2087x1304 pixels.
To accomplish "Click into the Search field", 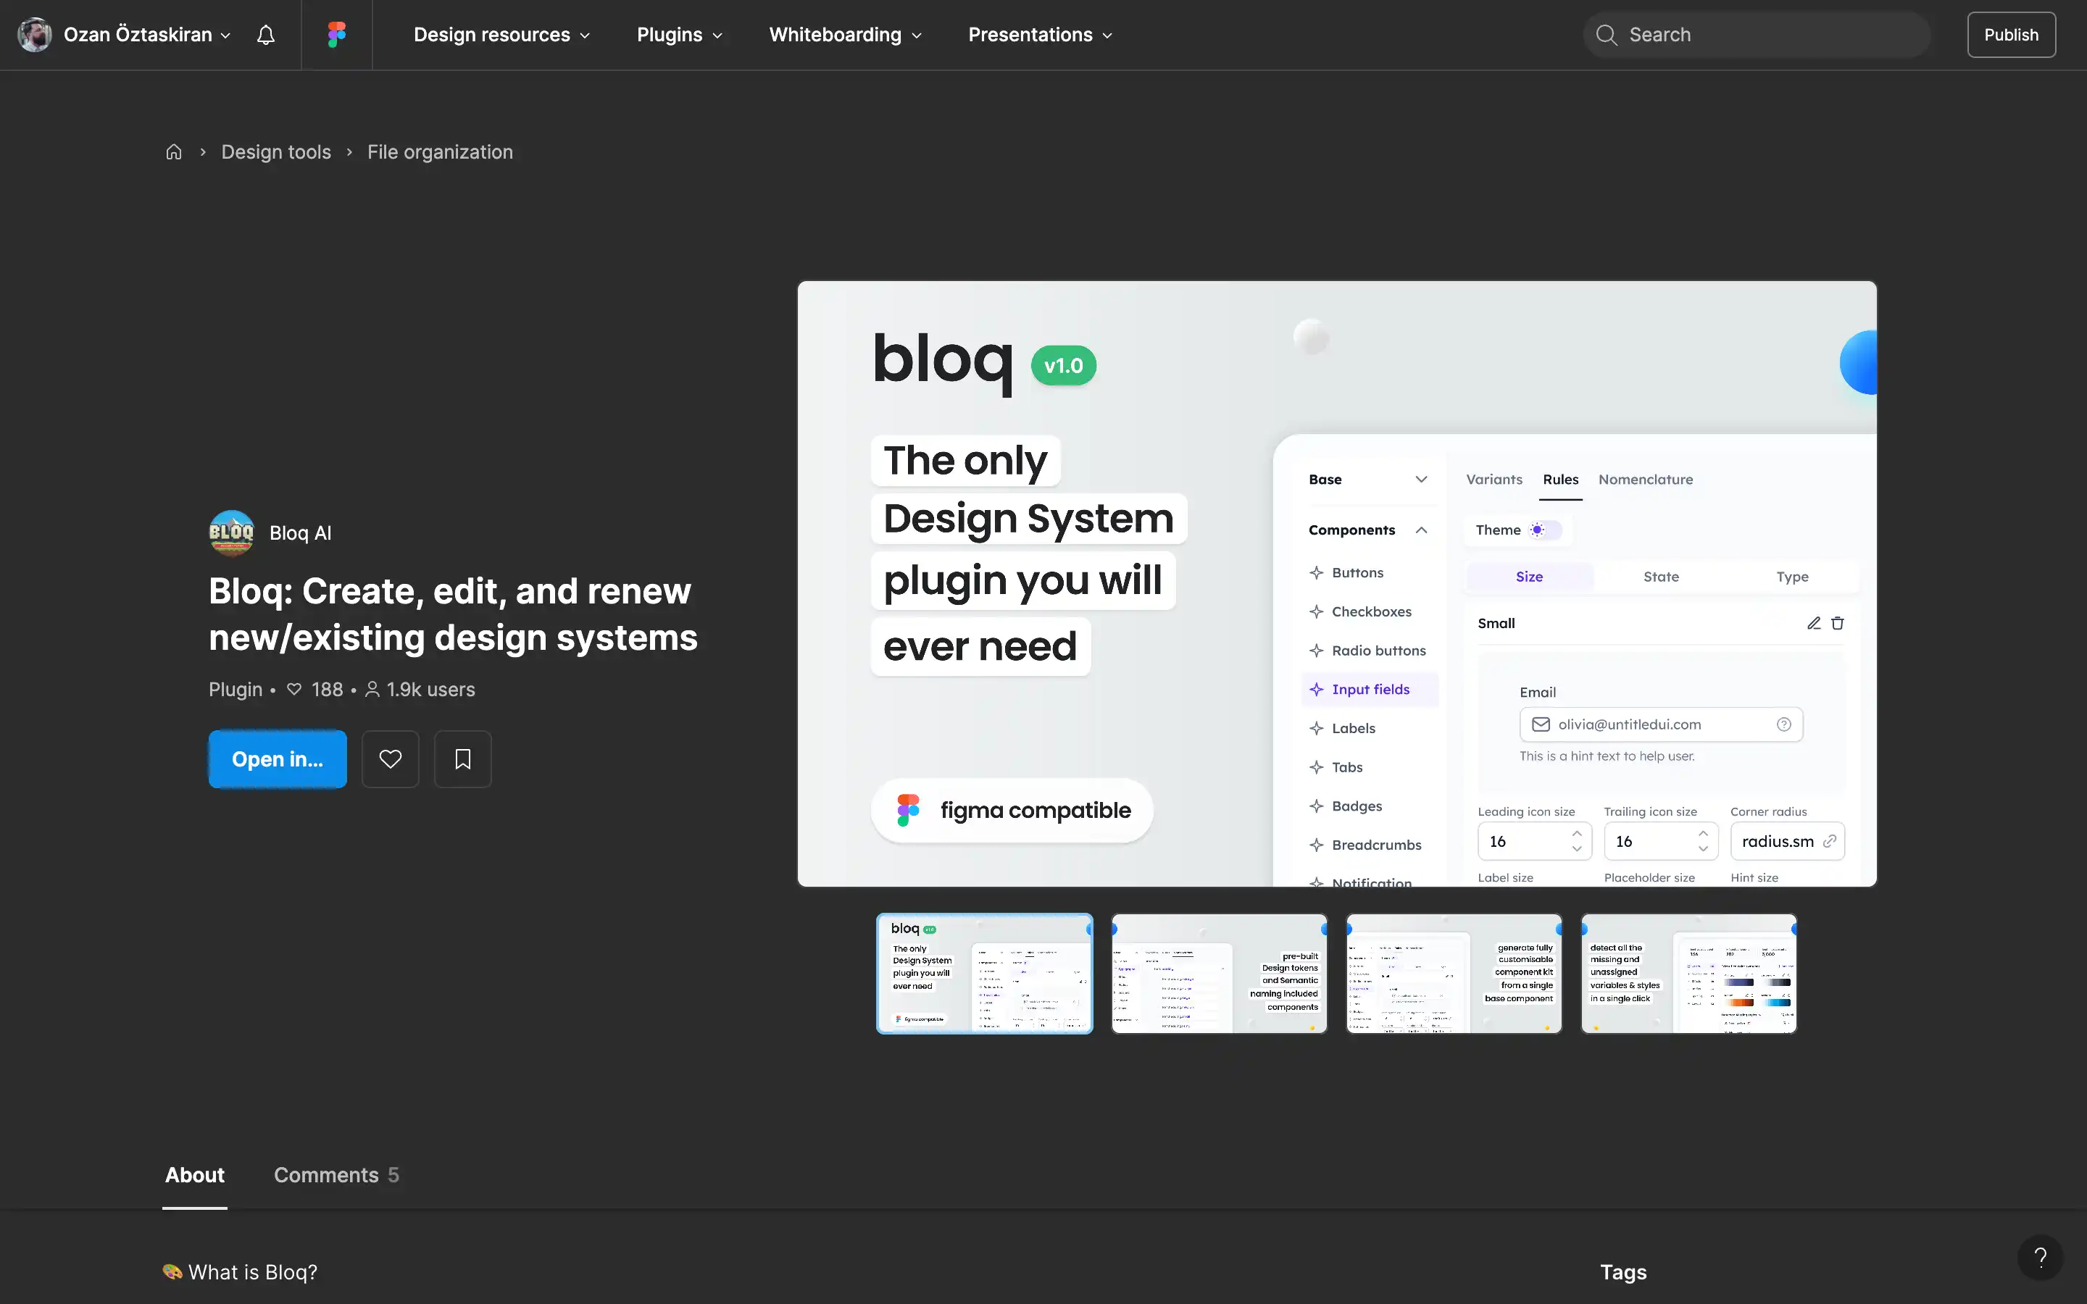I will click(1757, 35).
